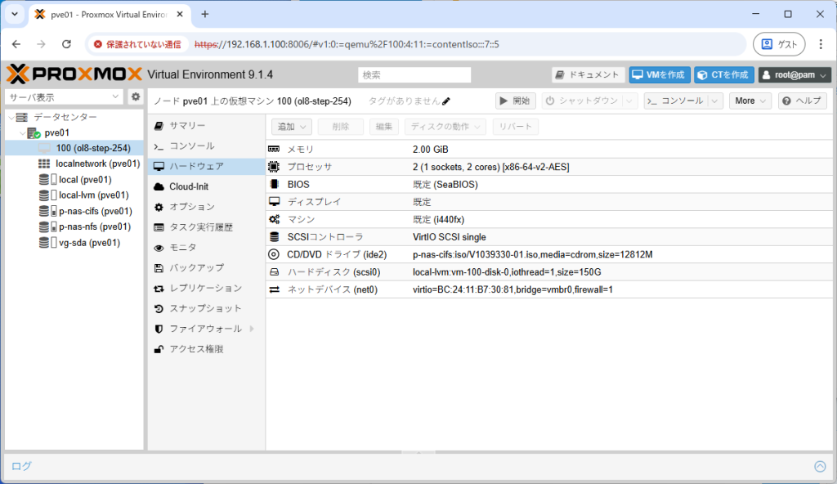Click the pencil icon to edit tags
The width and height of the screenshot is (837, 484).
(x=446, y=101)
